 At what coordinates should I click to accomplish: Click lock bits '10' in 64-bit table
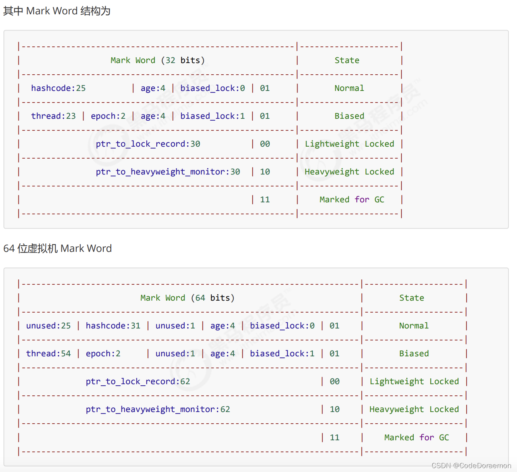[x=334, y=409]
